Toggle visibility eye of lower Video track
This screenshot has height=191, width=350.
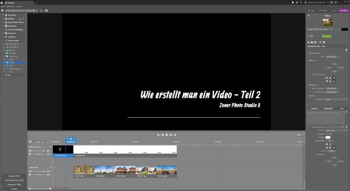[30, 171]
